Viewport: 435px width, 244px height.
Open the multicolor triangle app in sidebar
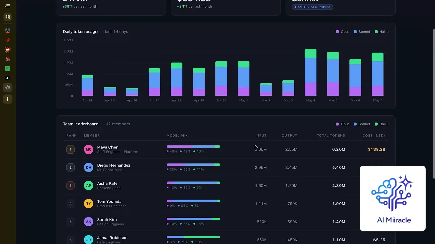7,30
